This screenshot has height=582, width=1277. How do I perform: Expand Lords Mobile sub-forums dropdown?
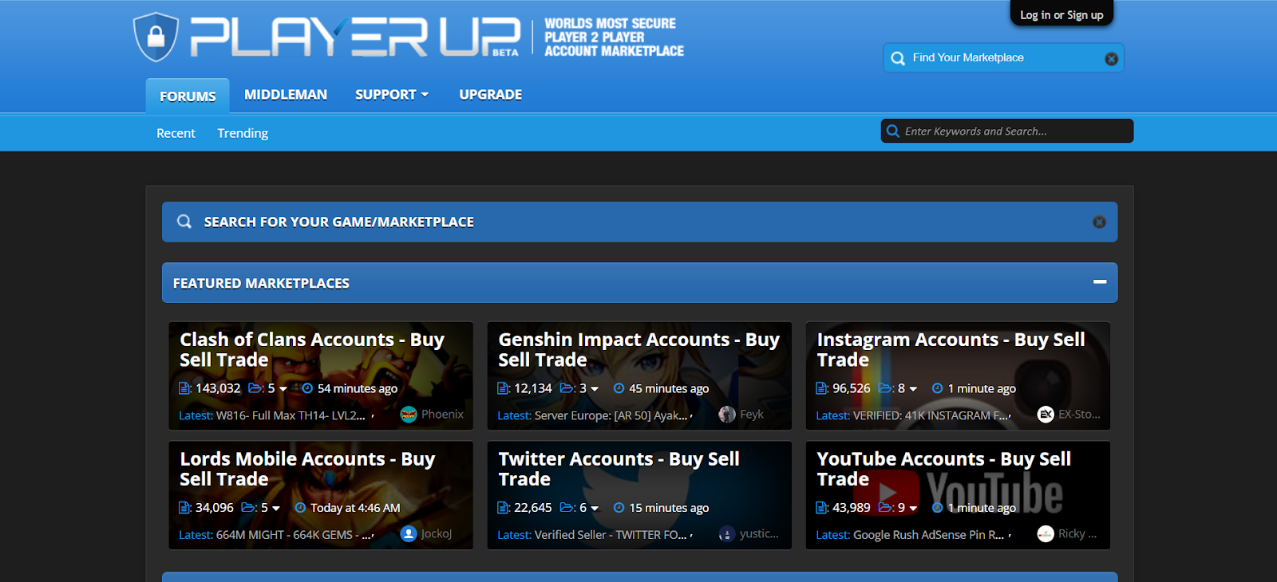[x=276, y=509]
